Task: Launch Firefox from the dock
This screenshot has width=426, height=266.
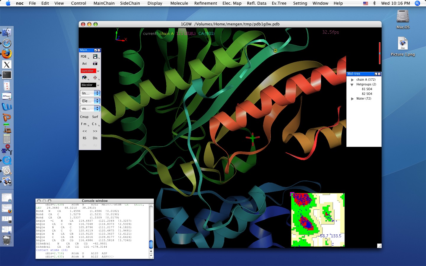Action: pos(7,54)
